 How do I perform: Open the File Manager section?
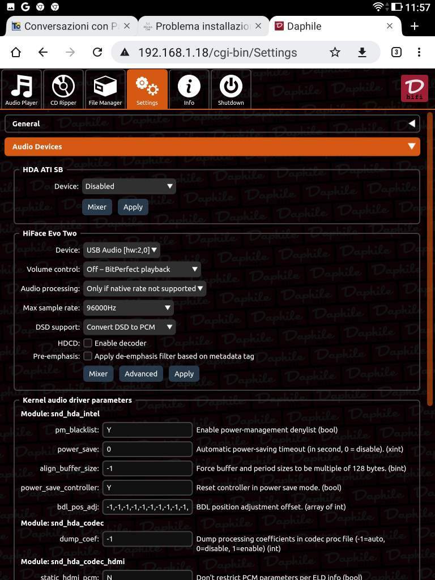(105, 89)
